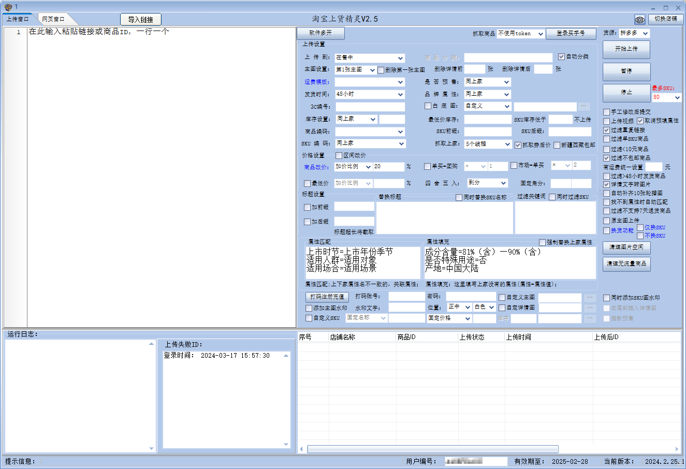
Task: Click the eye icon beside 切换店铺
Action: [x=640, y=20]
